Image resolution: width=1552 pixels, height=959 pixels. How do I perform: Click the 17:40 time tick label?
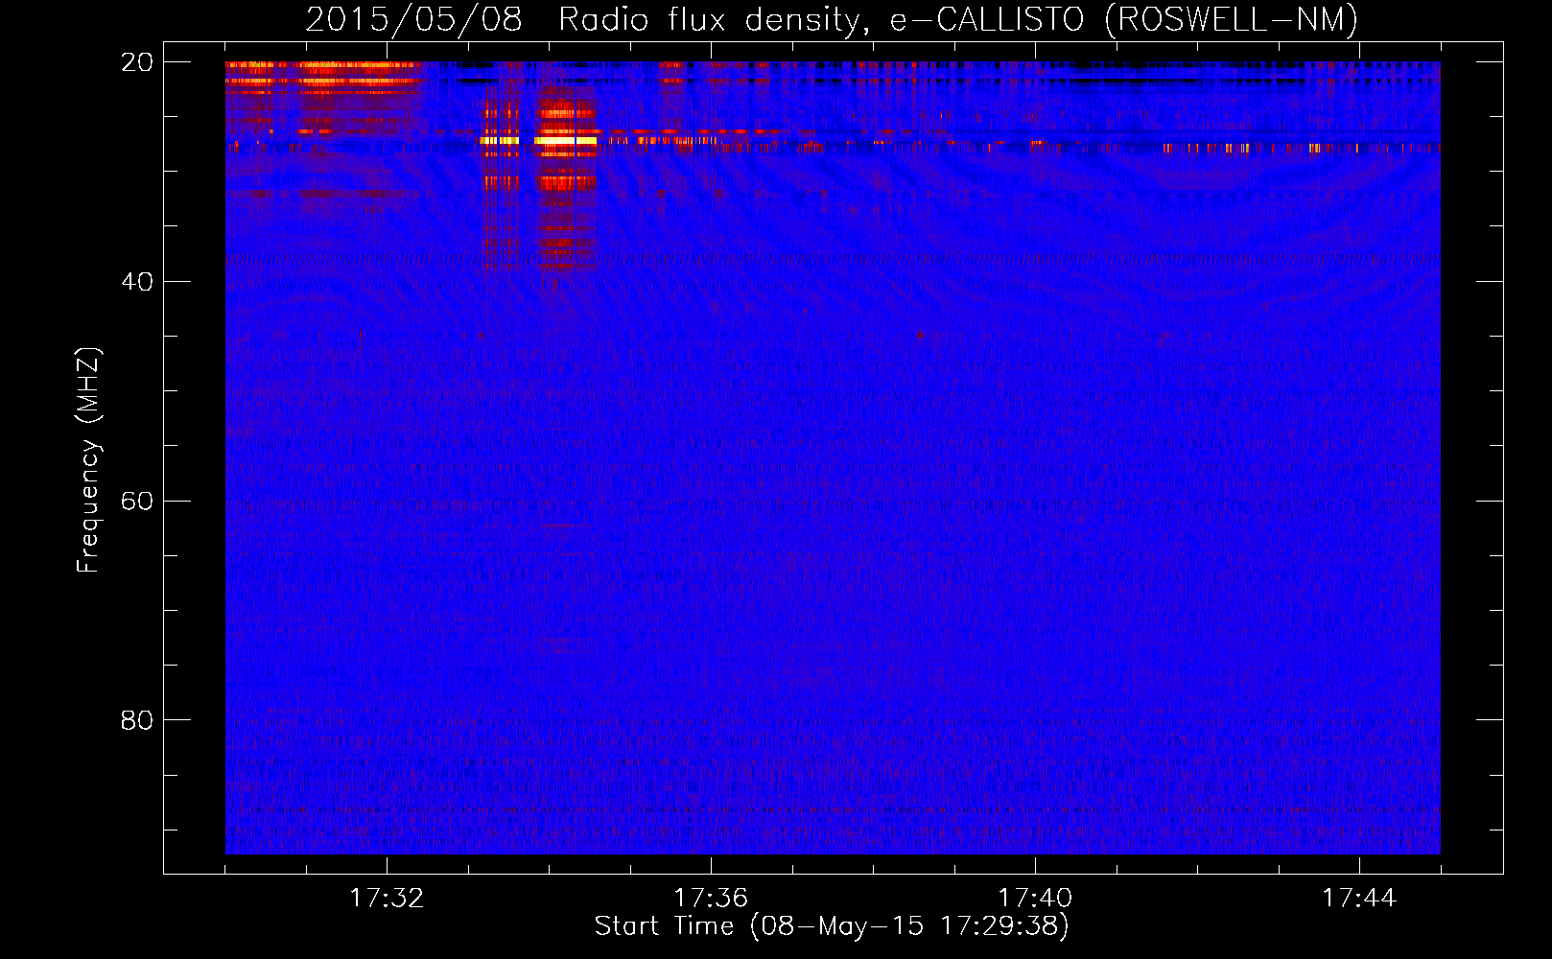[x=1035, y=899]
